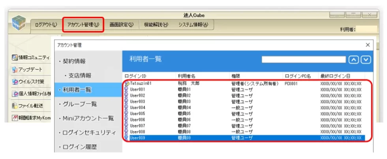Open 情報コミュニティ from the left sidebar
The image size is (387, 159).
pyautogui.click(x=31, y=58)
